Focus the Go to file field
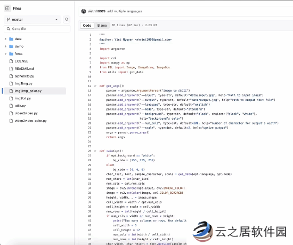The height and width of the screenshot is (245, 293). [37, 29]
